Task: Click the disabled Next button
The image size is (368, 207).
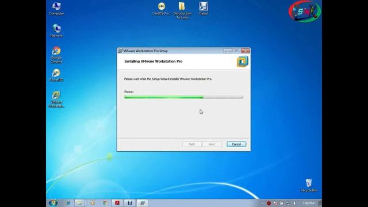Action: coord(212,144)
